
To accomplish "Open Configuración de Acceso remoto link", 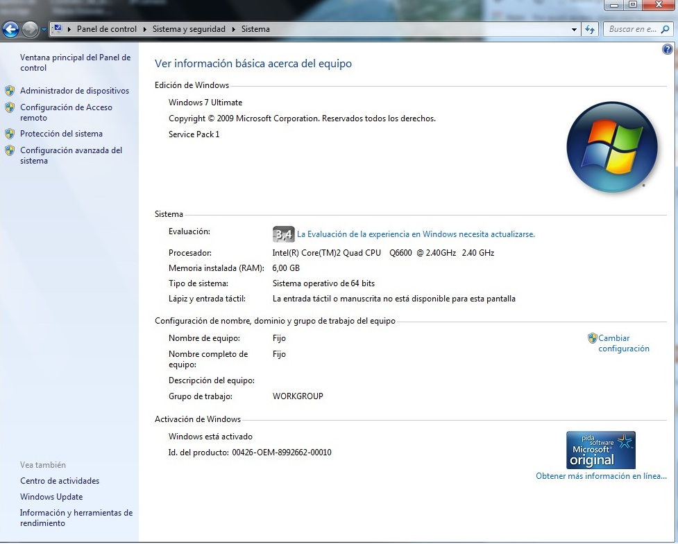I will (66, 112).
